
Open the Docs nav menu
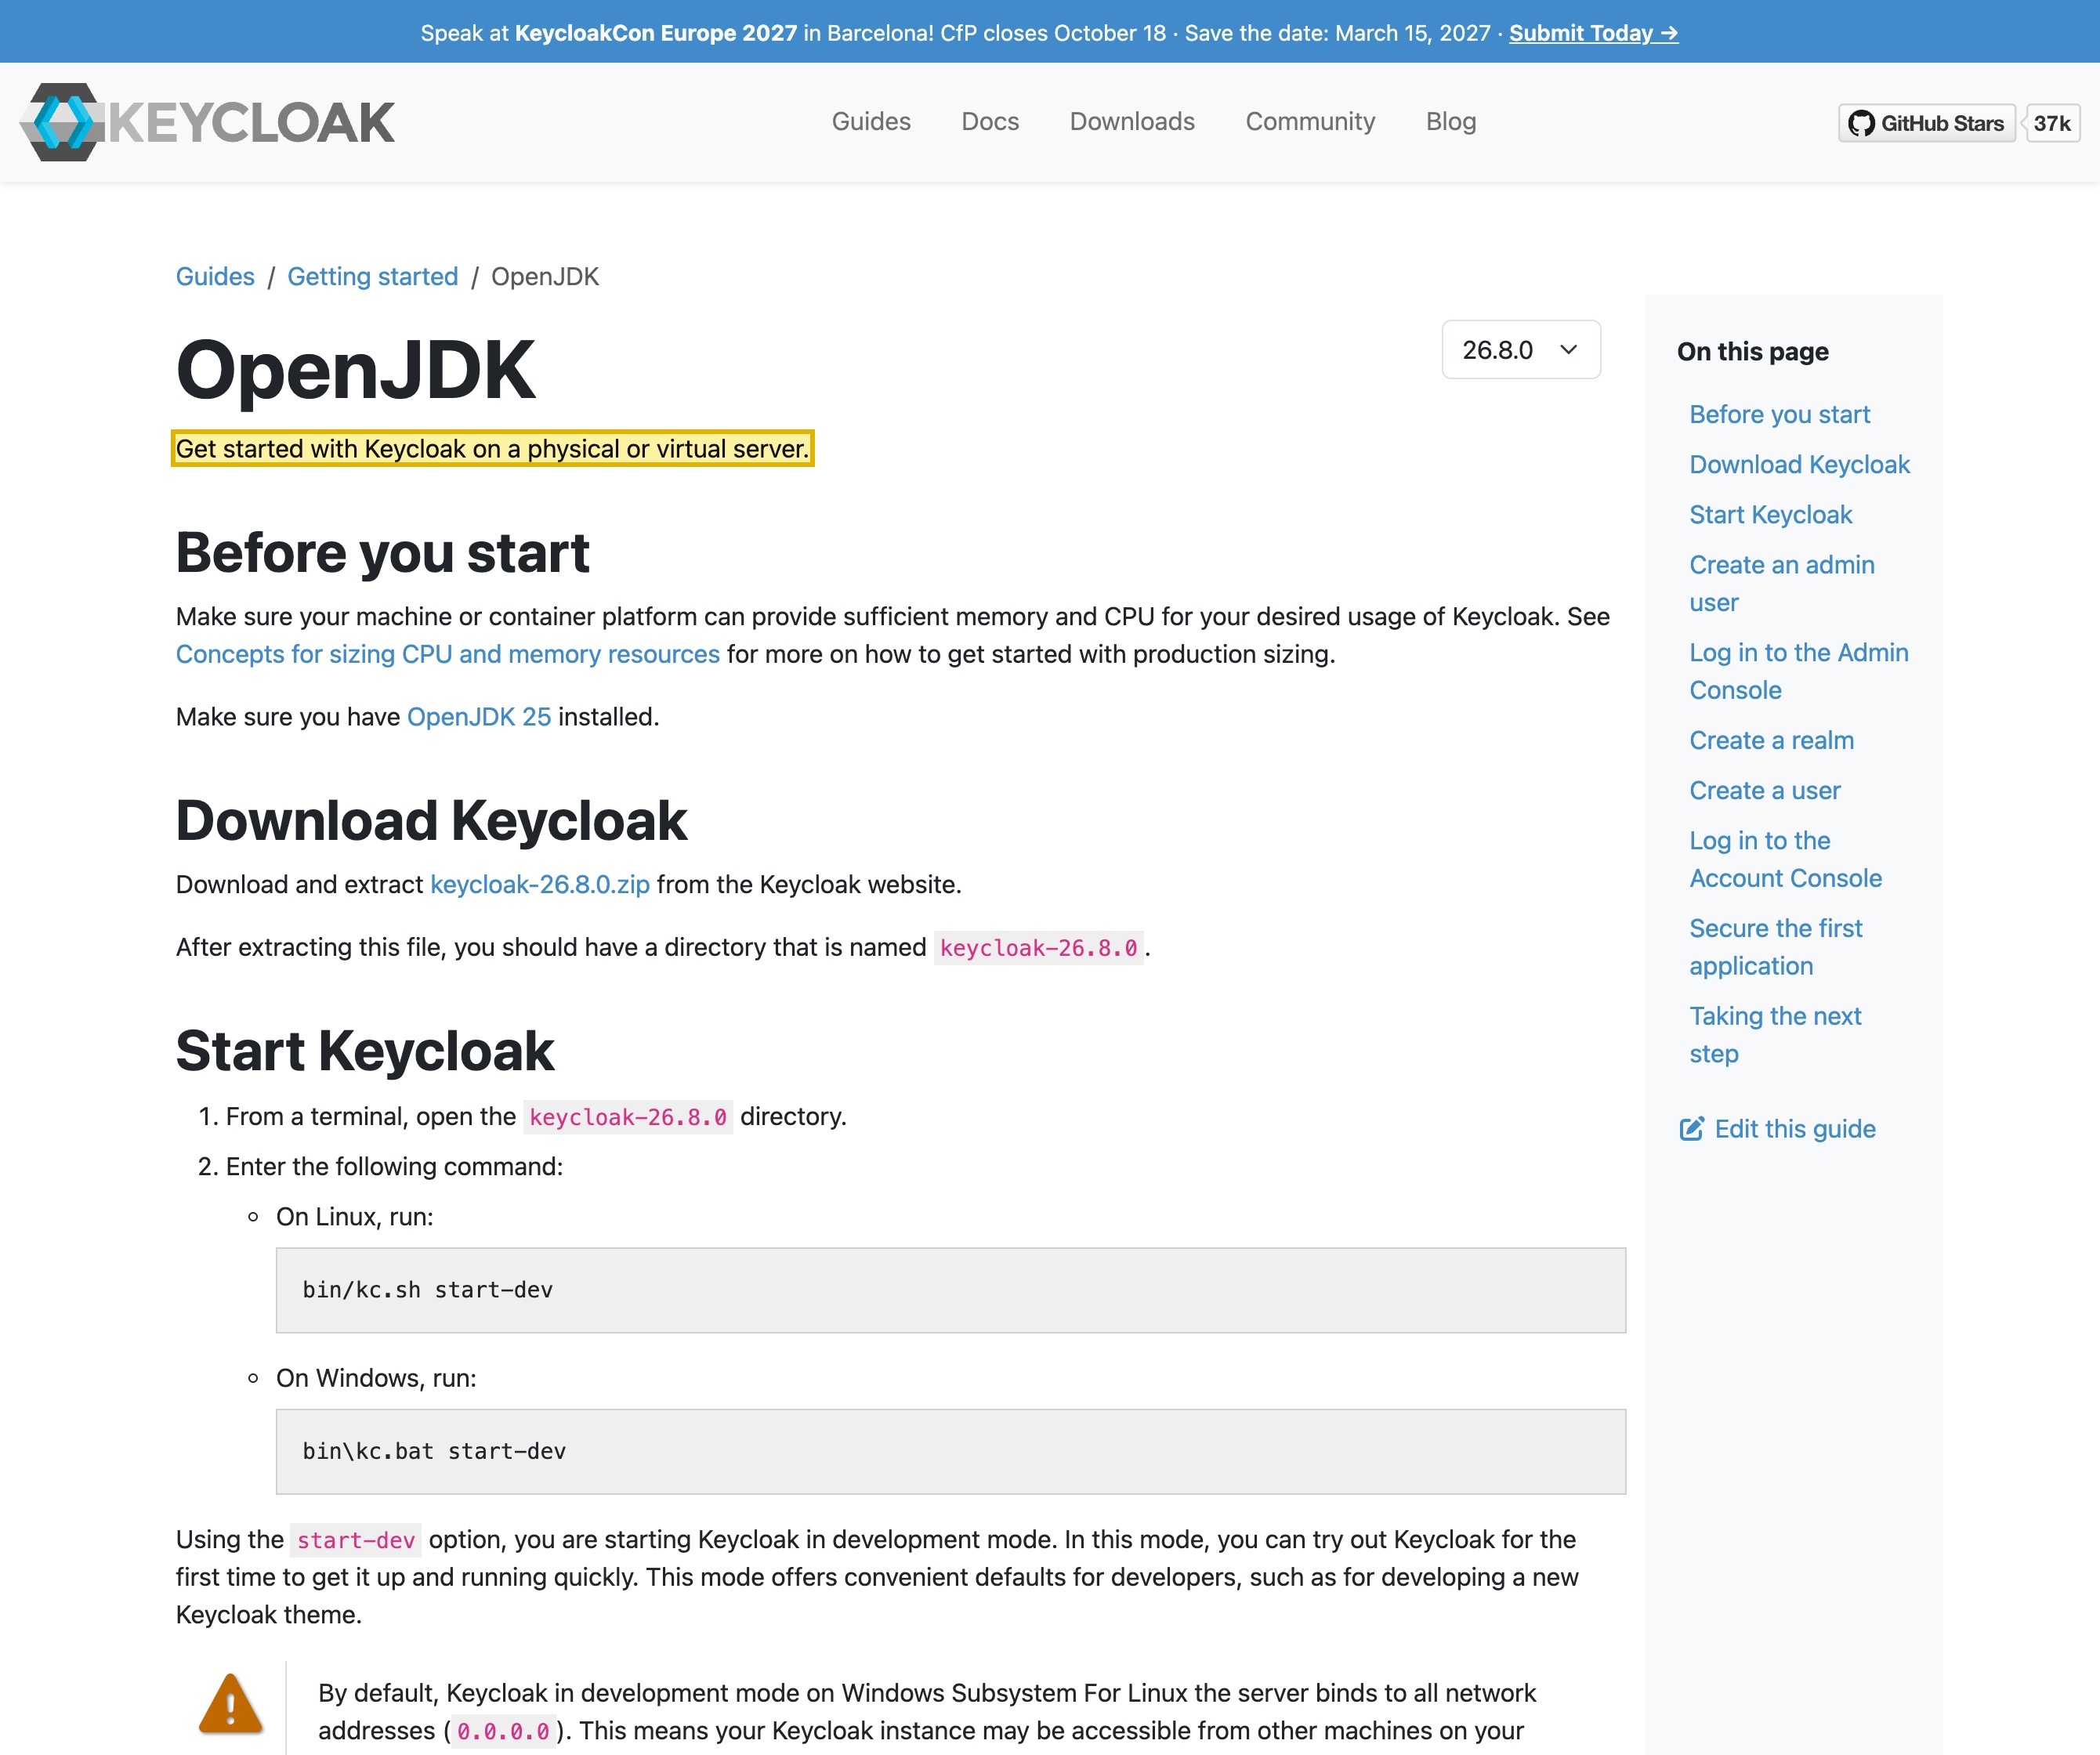pos(990,122)
